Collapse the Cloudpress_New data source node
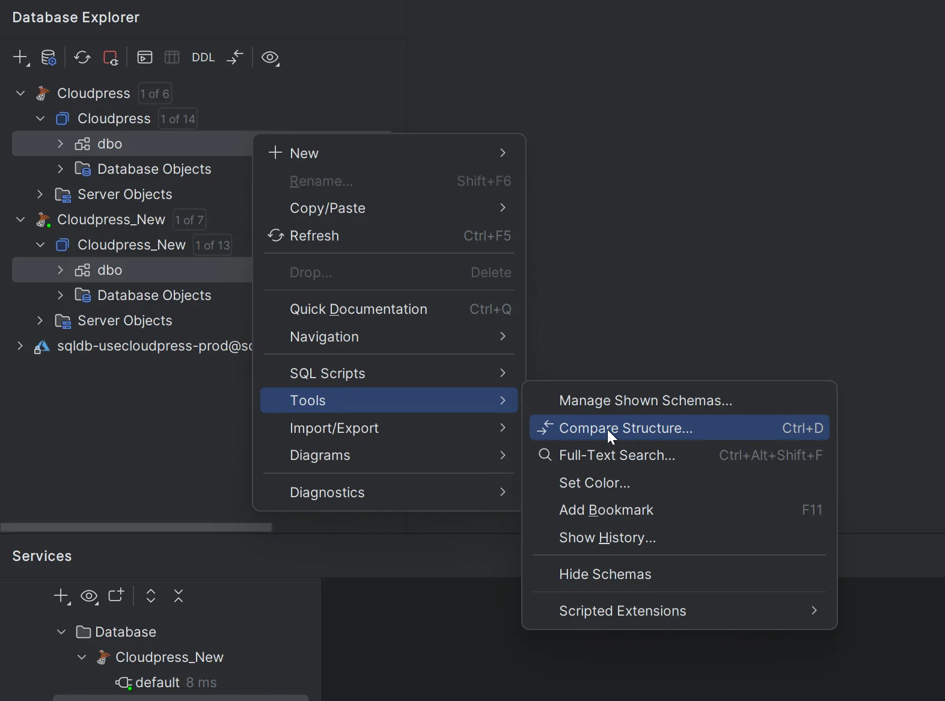 pos(20,220)
